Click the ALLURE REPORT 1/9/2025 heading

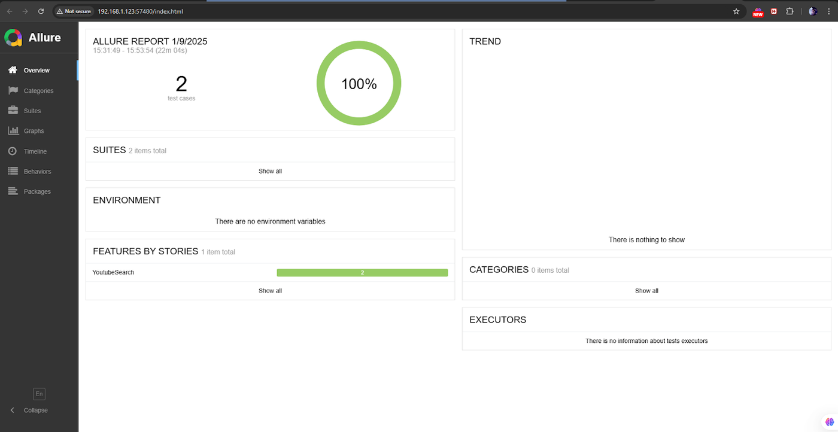pos(150,41)
